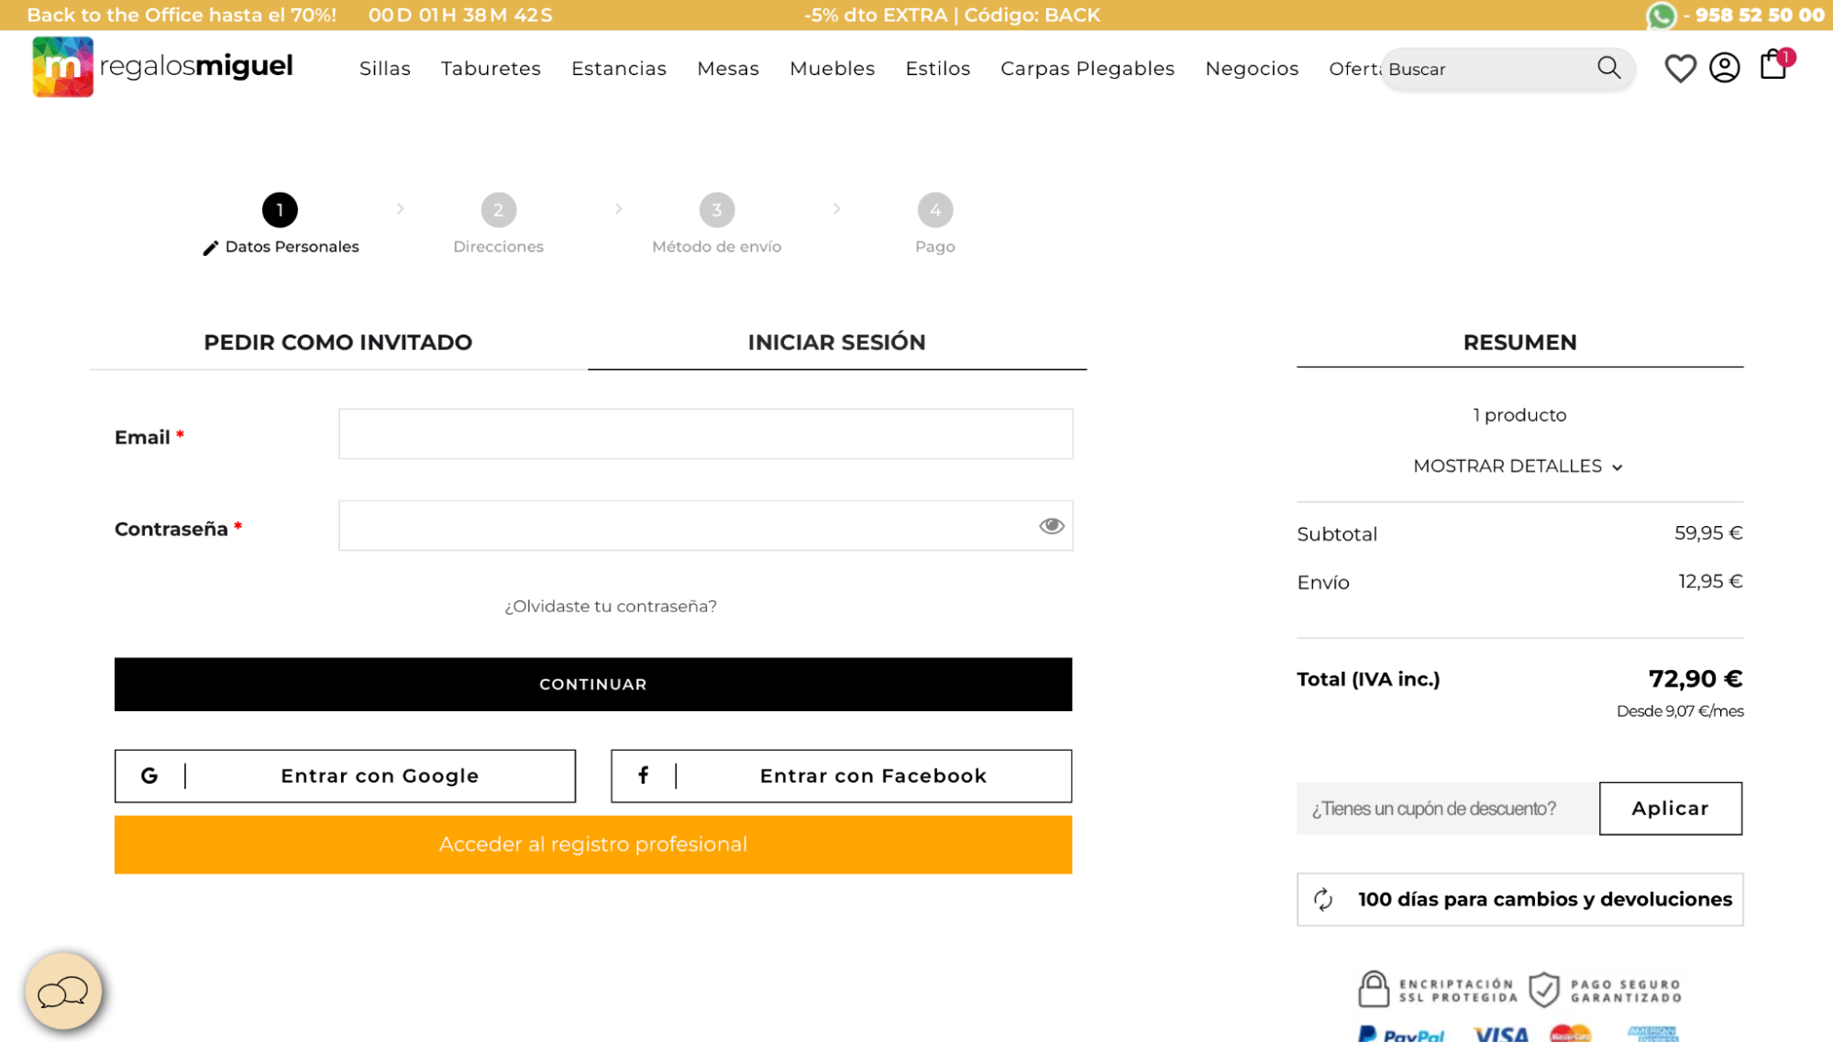Open the user account icon
The image size is (1833, 1043).
[x=1724, y=68]
